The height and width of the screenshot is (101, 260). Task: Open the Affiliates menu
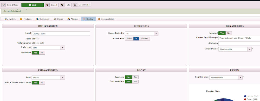[74, 19]
